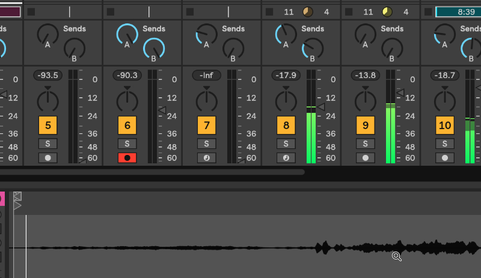Click the horizontal mixer scrollbar
The height and width of the screenshot is (278, 481).
point(150,172)
